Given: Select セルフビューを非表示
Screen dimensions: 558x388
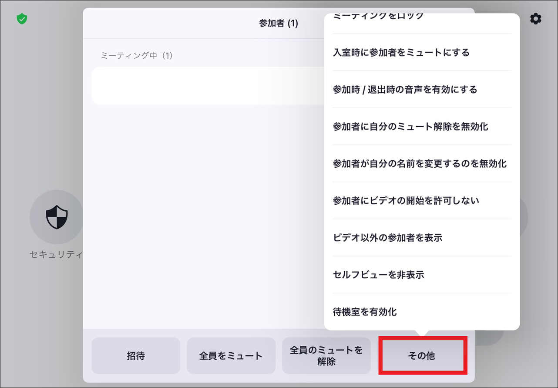Looking at the screenshot, I should click(x=422, y=275).
